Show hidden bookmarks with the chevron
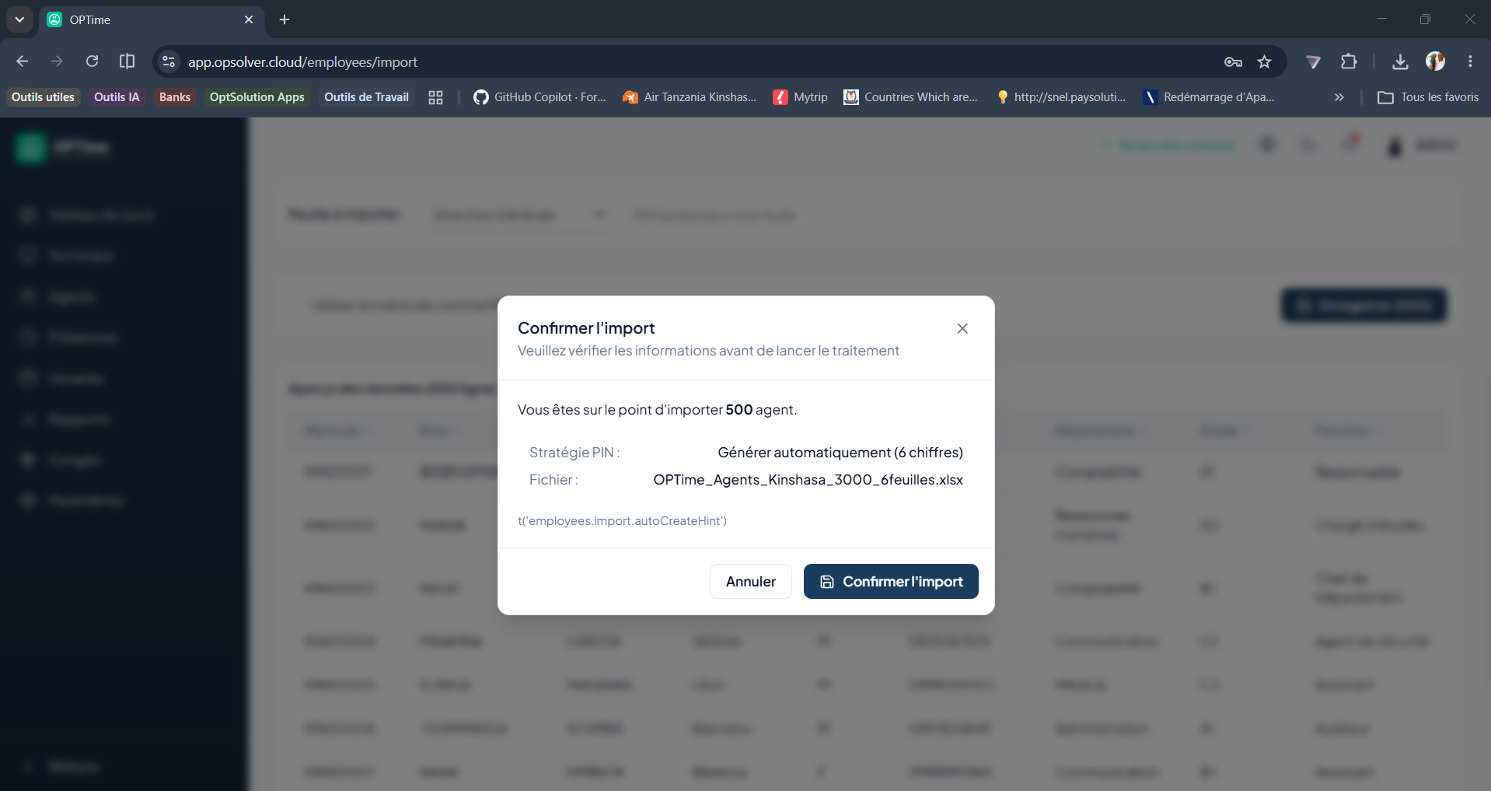 click(1339, 97)
